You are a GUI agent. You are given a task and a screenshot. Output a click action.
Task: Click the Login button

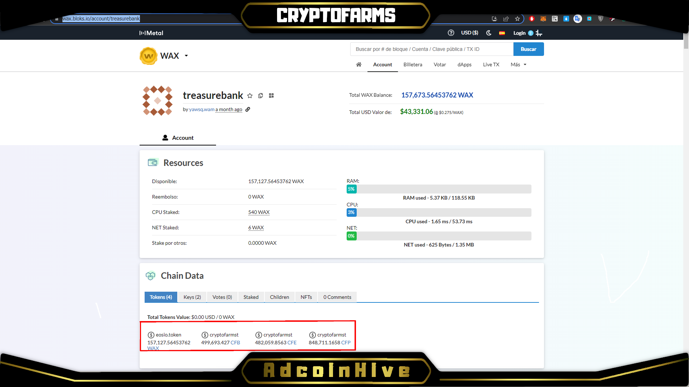point(519,33)
